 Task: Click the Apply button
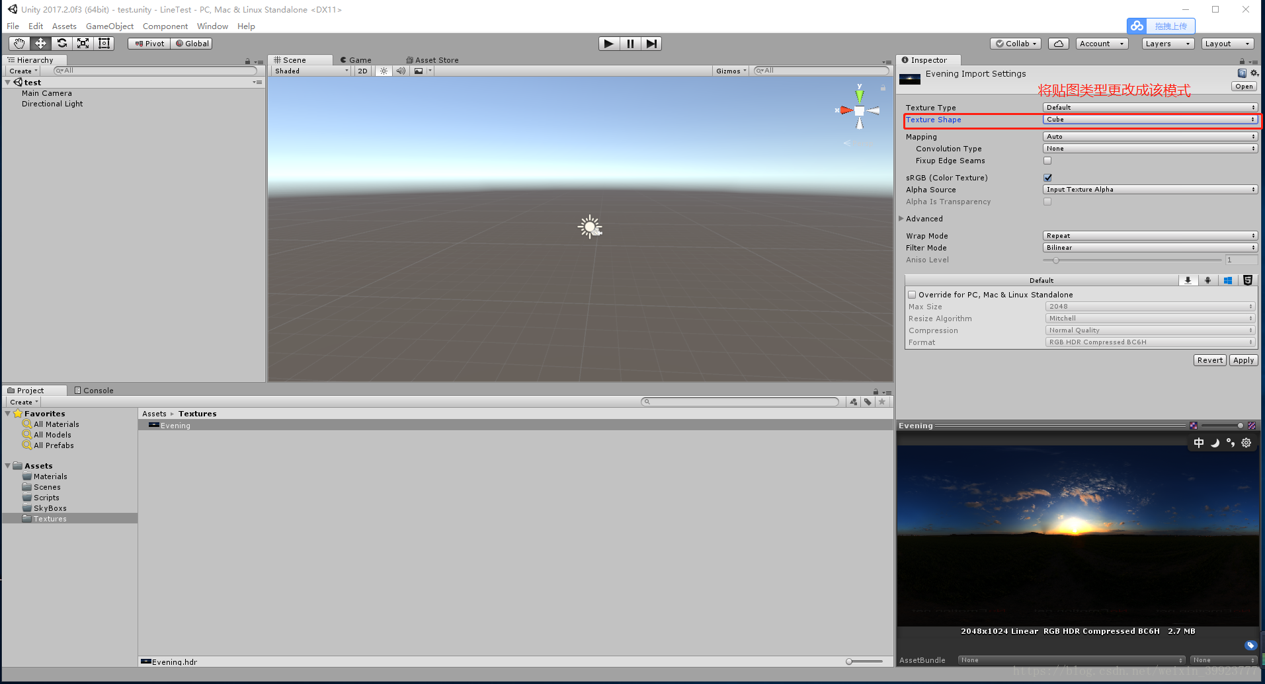(x=1243, y=360)
